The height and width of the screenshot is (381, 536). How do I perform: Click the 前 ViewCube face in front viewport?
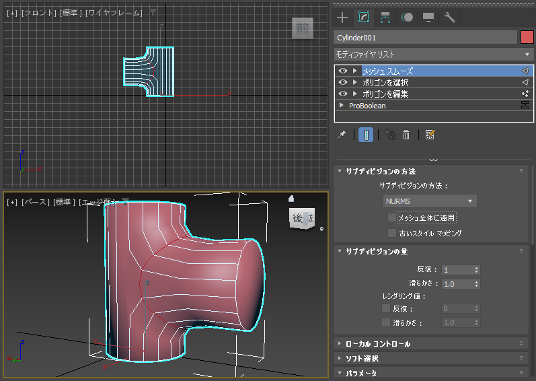click(x=303, y=28)
